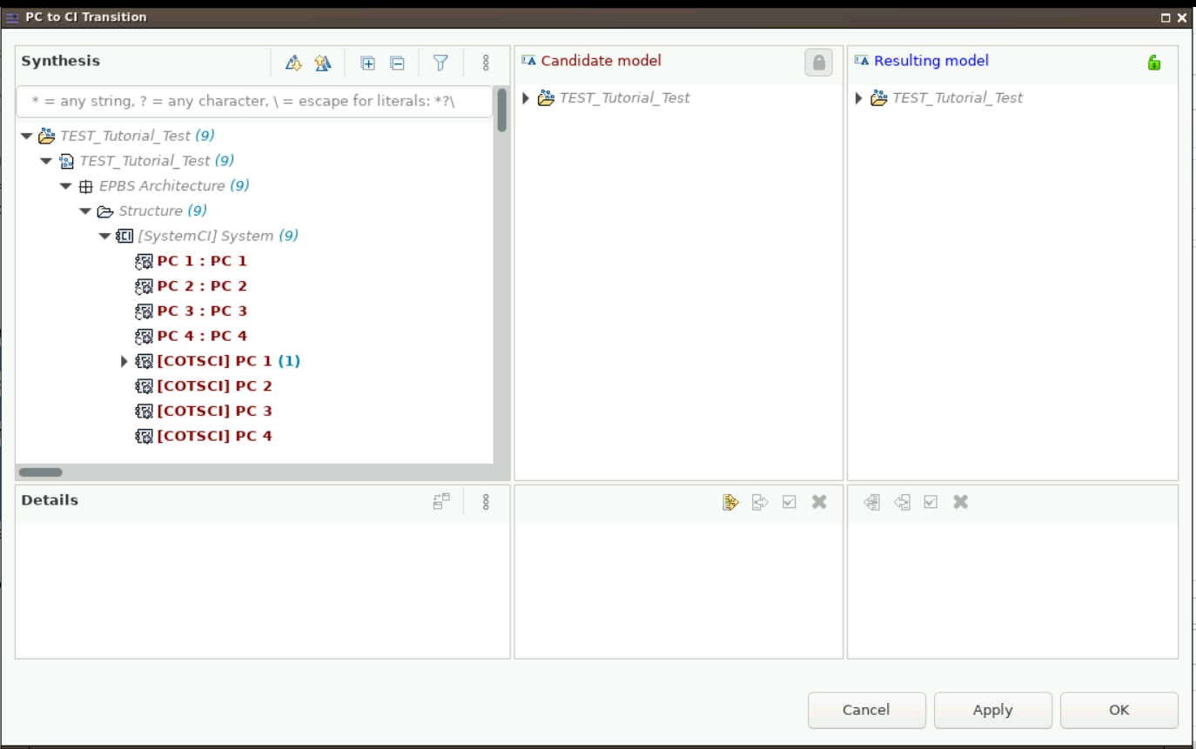Image resolution: width=1196 pixels, height=749 pixels.
Task: Expand the [COTSCI] PC 1 node
Action: 124,361
